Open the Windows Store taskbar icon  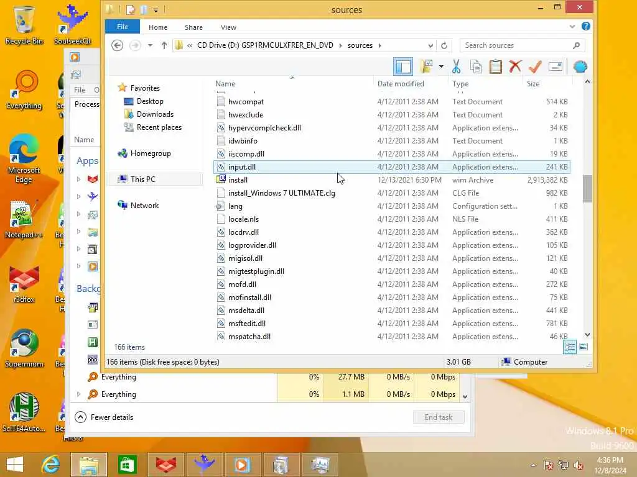click(128, 465)
